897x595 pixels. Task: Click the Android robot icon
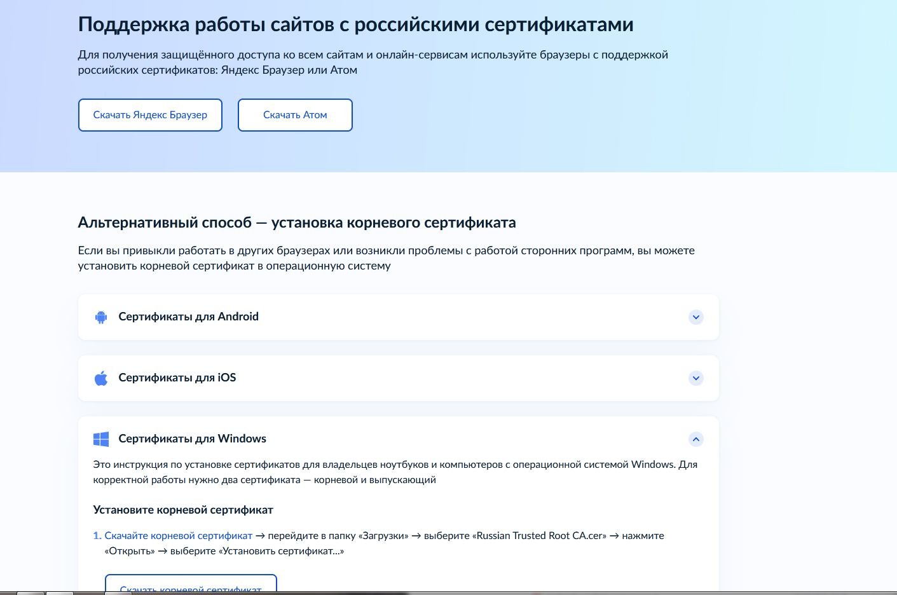pos(100,317)
